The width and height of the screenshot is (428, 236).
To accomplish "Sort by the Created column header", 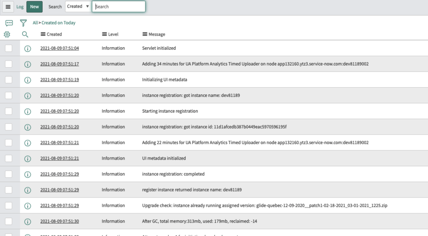I will 54,34.
